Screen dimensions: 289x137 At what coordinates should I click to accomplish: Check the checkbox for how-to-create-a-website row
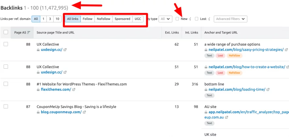tap(6, 67)
